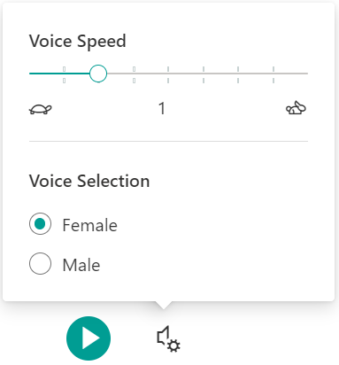Move voice speed to the fourth tick mark

pyautogui.click(x=168, y=74)
